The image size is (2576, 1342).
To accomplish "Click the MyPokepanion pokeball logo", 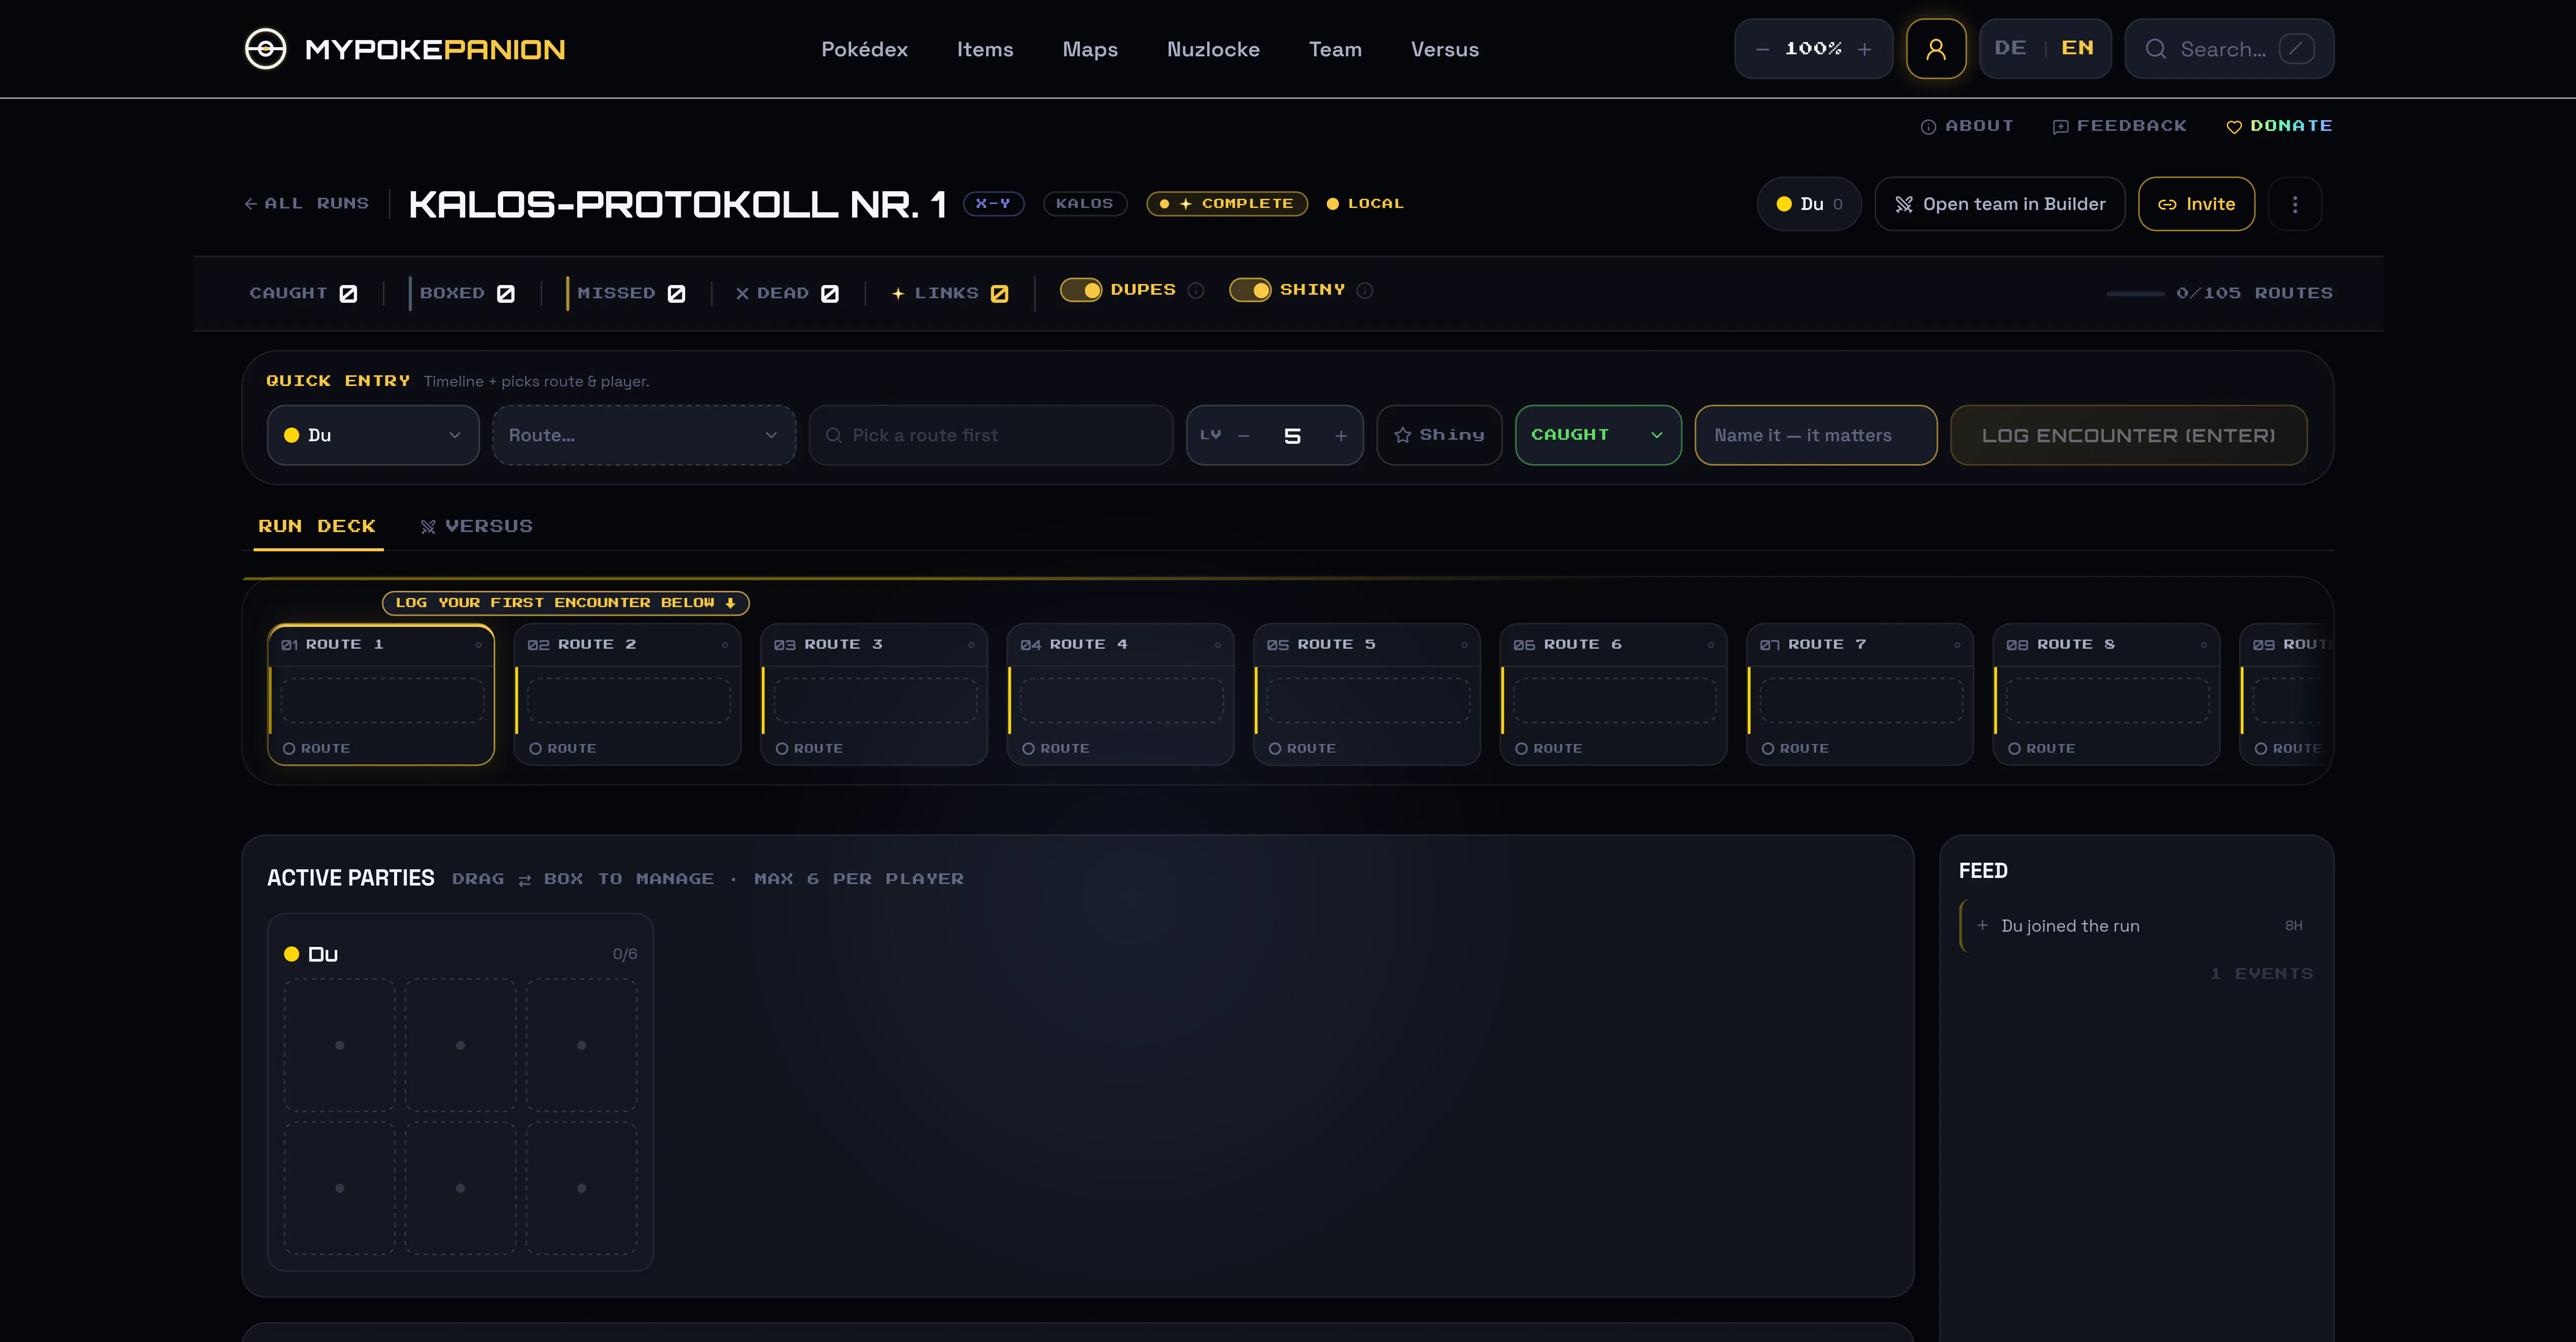I will [265, 49].
